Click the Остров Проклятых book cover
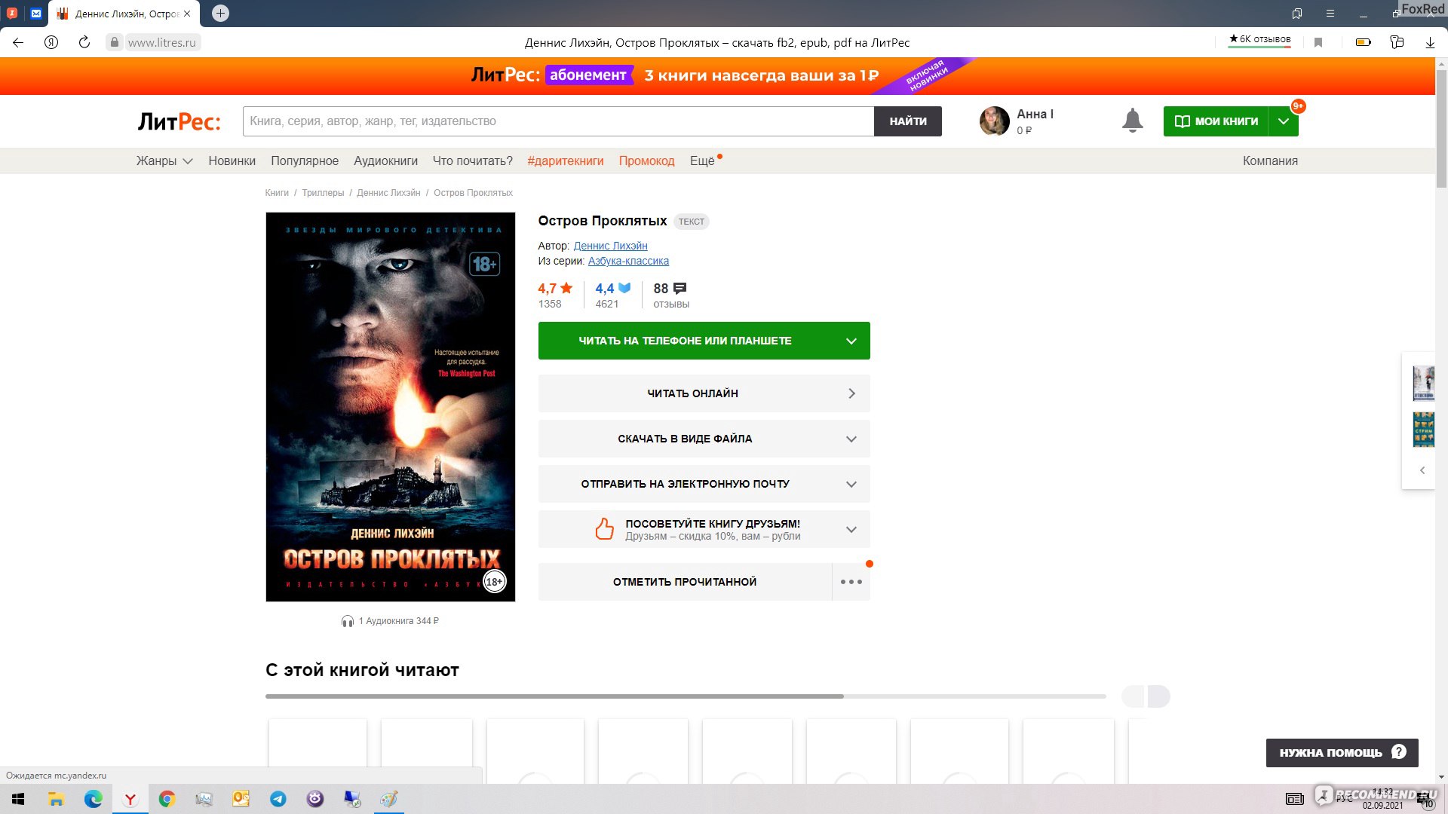Viewport: 1448px width, 814px height. click(x=390, y=407)
